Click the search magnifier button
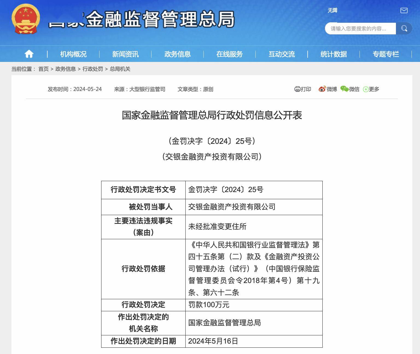 [x=404, y=28]
